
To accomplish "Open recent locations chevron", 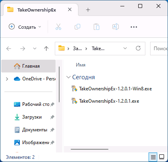I will (35, 49).
